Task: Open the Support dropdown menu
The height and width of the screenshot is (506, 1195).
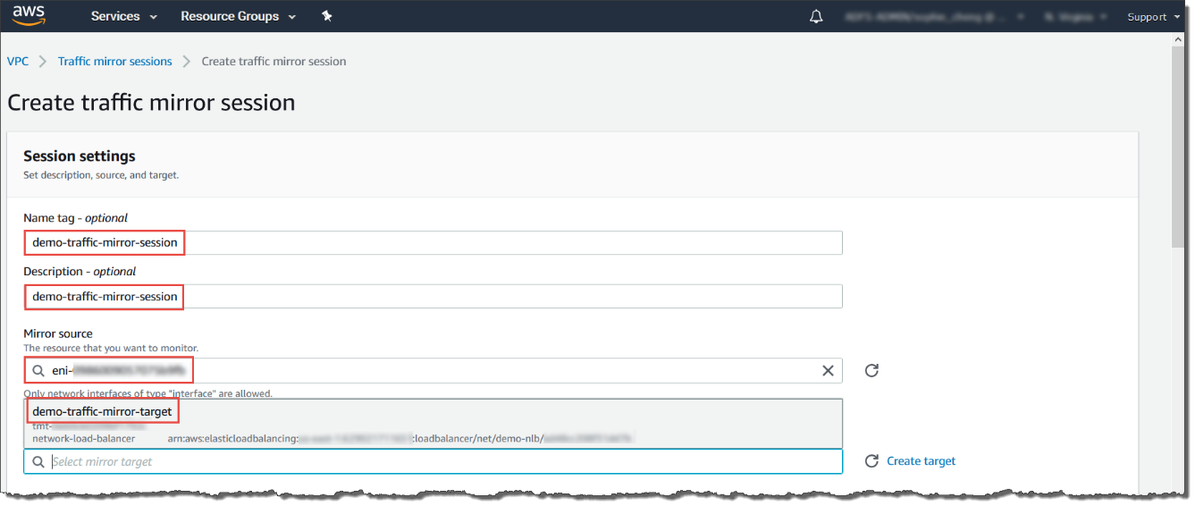Action: pos(1151,16)
